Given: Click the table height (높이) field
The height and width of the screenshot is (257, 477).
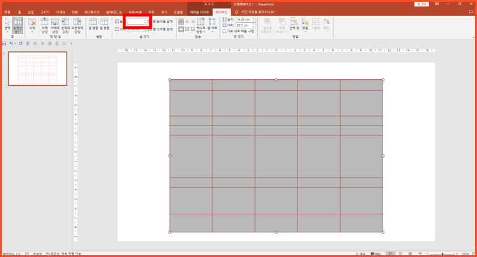Looking at the screenshot, I should 245,20.
